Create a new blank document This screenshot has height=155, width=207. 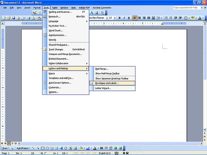coord(4,18)
